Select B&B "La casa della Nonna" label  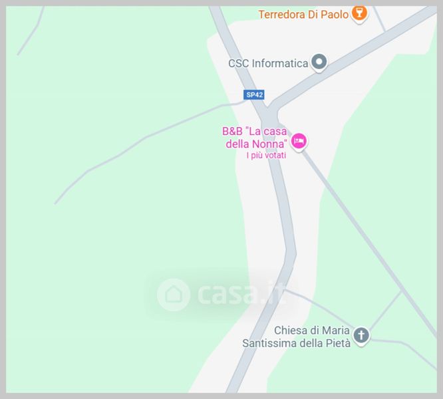point(255,138)
